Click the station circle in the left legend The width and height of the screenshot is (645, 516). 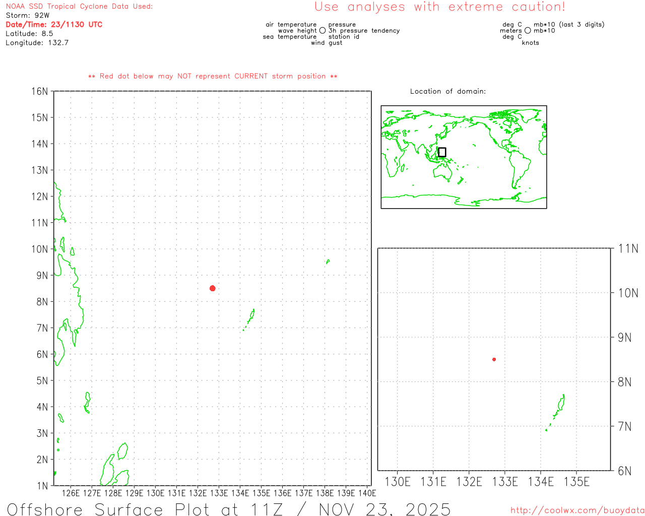click(x=322, y=31)
